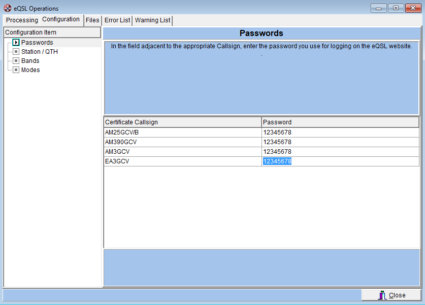Select the Bands configuration item
Image resolution: width=425 pixels, height=305 pixels.
[x=30, y=61]
